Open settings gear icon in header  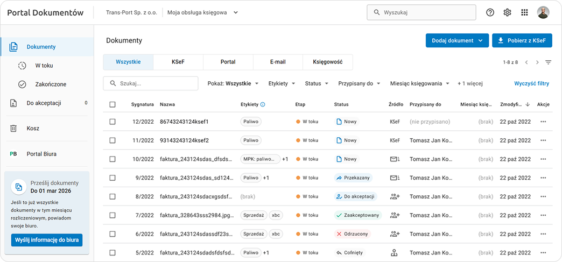(x=507, y=12)
